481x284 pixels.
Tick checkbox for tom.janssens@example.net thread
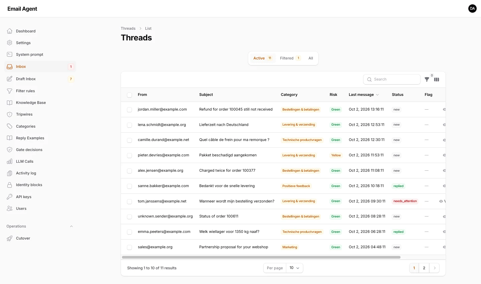[129, 201]
